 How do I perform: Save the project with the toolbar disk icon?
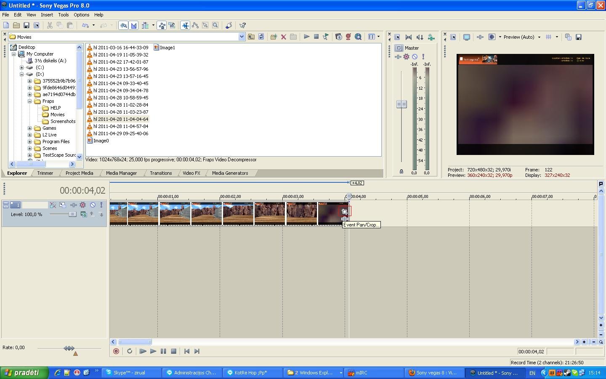point(26,26)
